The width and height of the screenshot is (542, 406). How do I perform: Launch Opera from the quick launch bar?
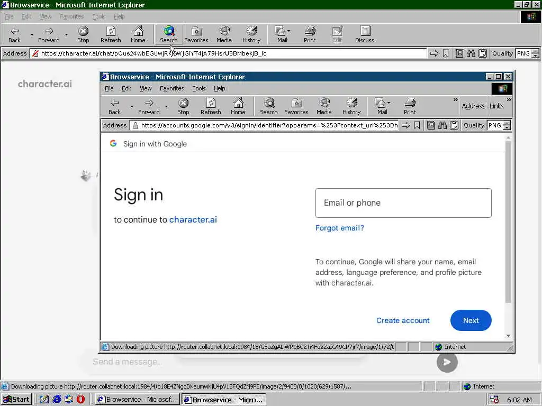(80, 400)
